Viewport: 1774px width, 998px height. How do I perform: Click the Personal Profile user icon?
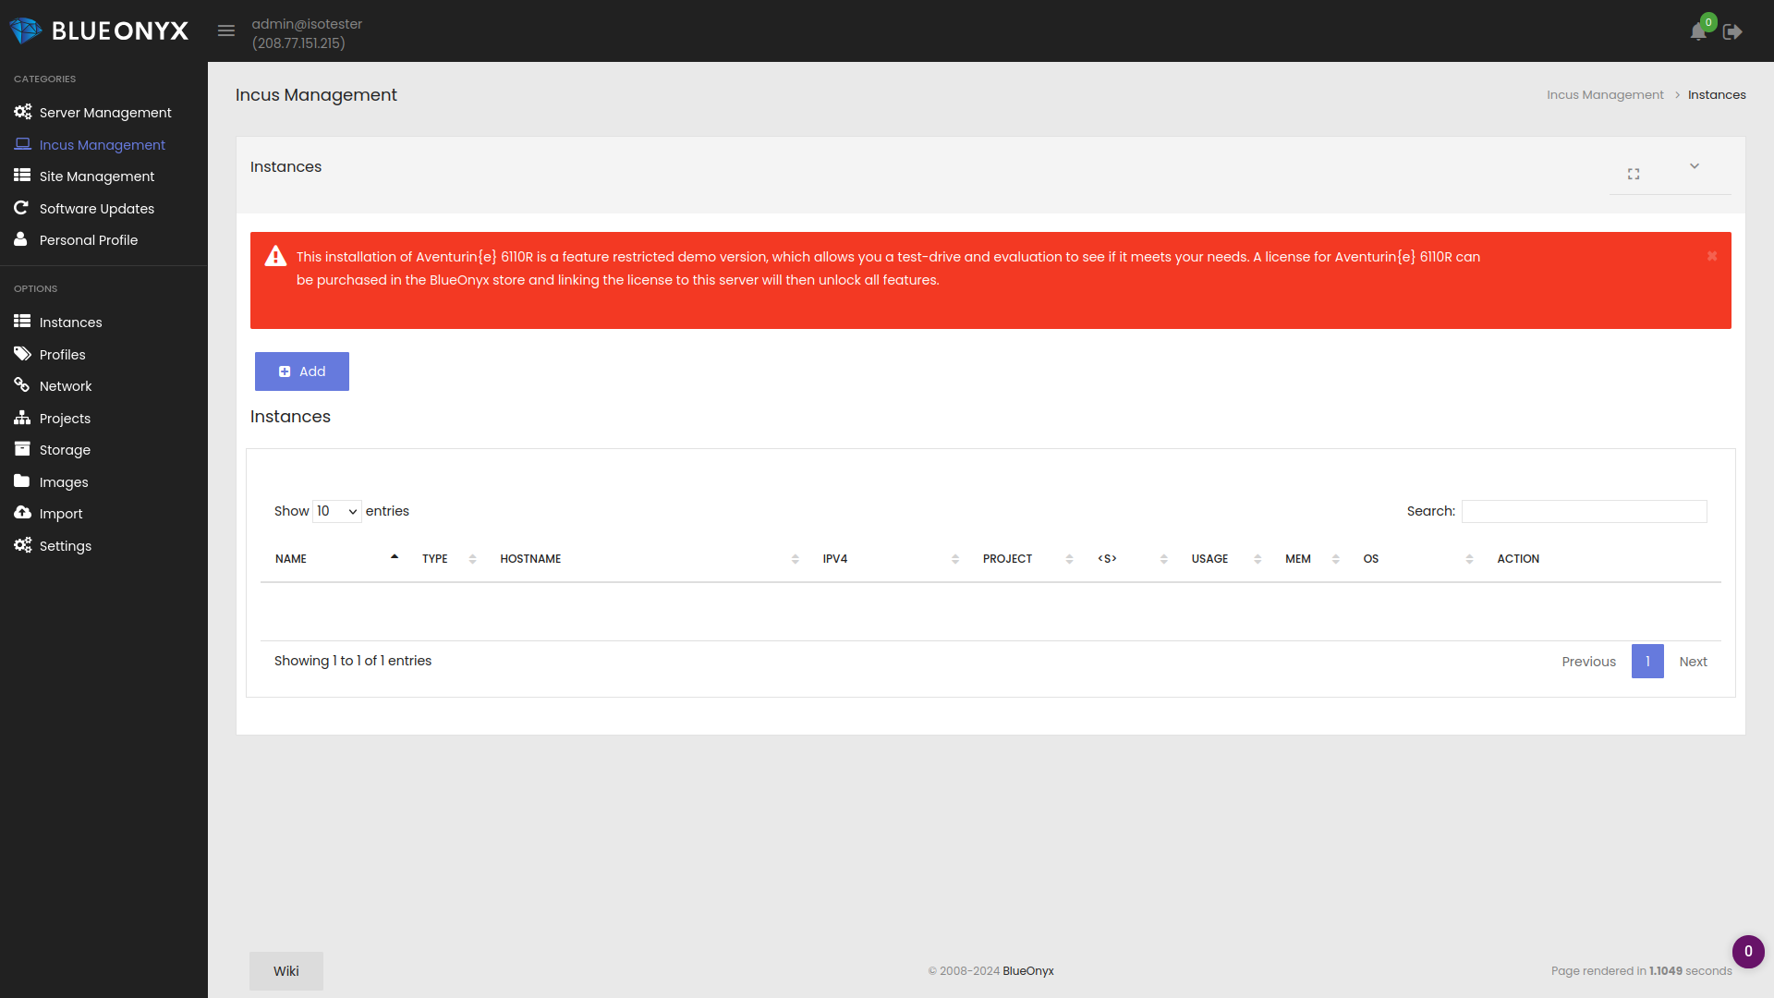click(20, 239)
